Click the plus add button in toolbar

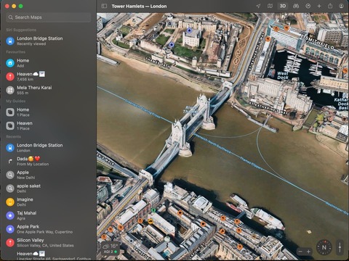(x=319, y=6)
